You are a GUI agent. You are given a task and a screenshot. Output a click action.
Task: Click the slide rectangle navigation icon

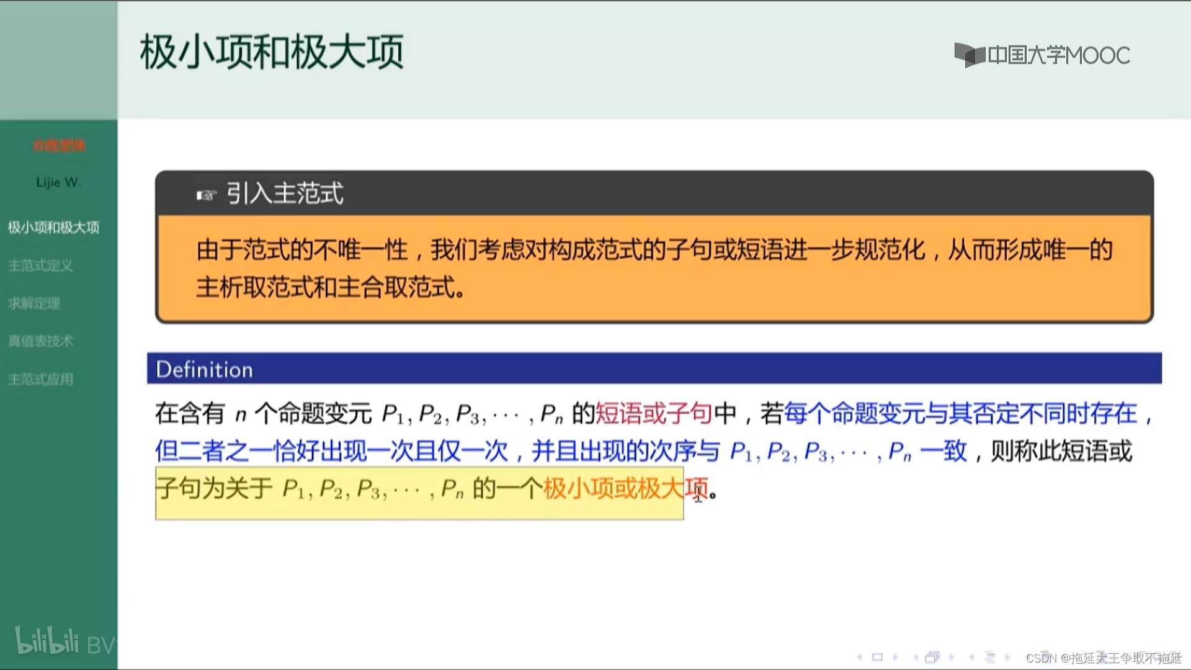[877, 658]
